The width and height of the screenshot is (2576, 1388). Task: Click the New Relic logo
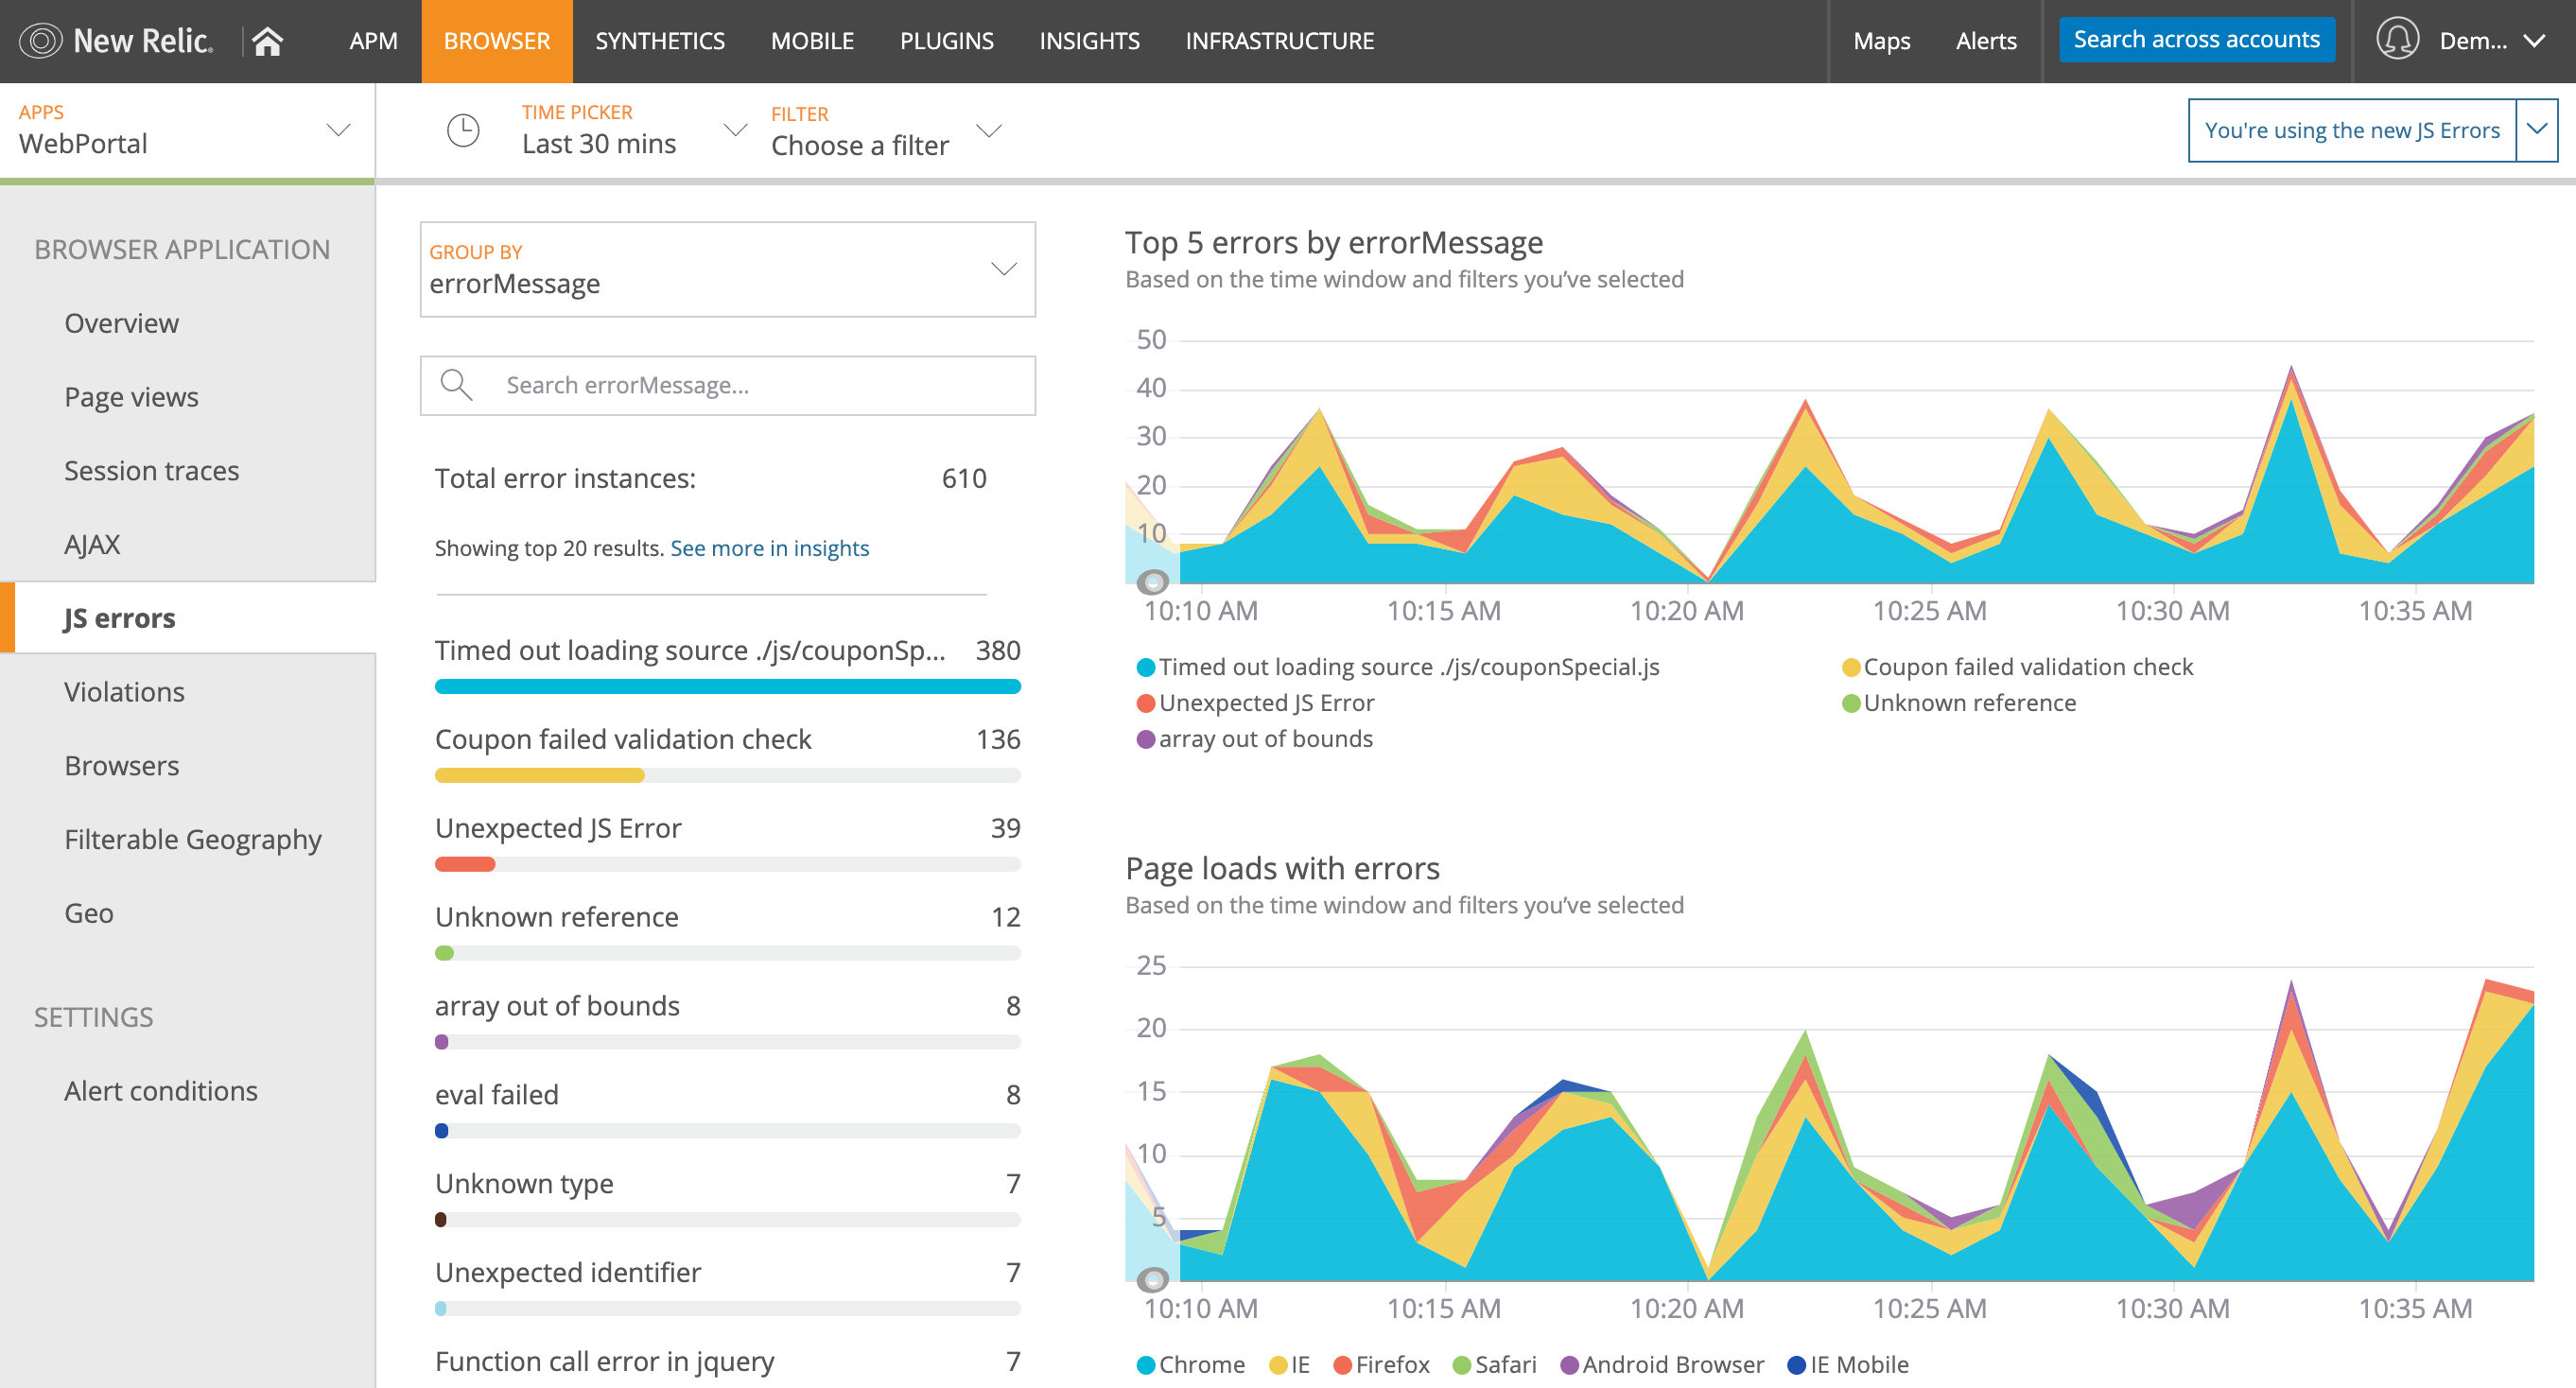[x=116, y=41]
